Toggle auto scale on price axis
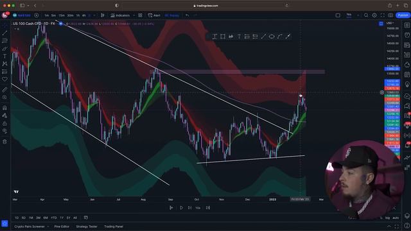 (x=396, y=218)
